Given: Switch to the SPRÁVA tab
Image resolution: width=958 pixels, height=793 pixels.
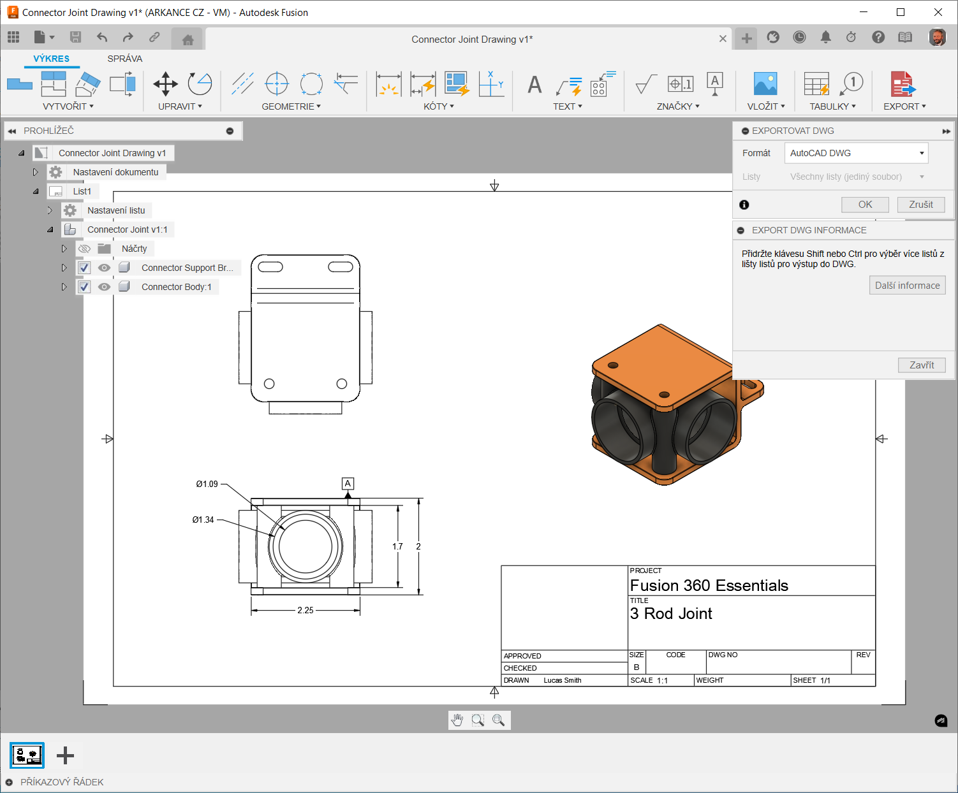Looking at the screenshot, I should (x=124, y=59).
